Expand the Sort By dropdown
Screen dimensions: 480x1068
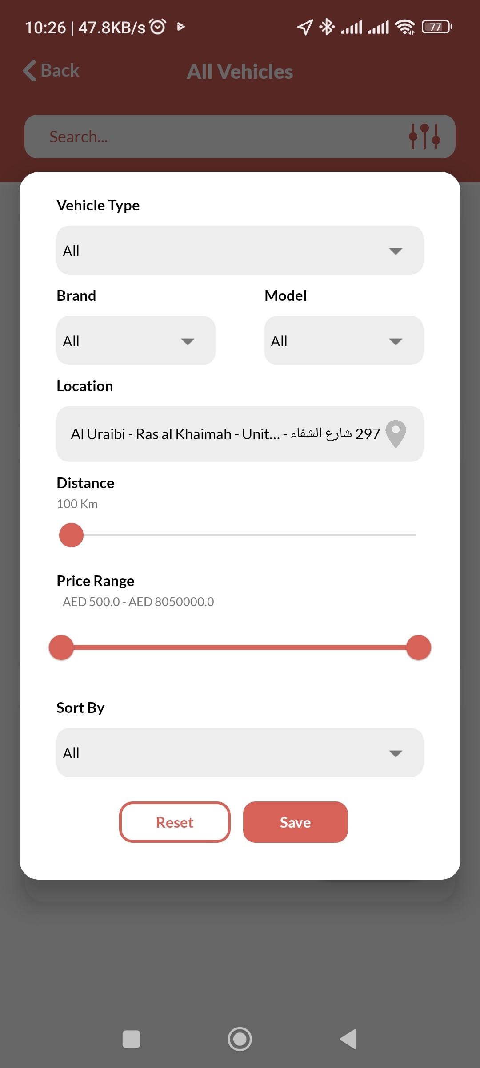(x=240, y=753)
